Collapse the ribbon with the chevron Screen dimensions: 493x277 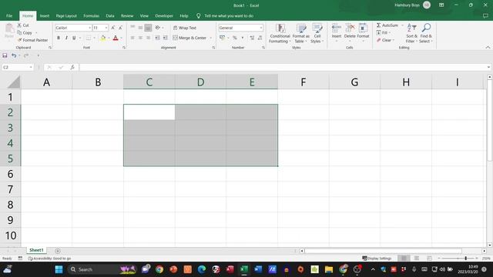point(488,48)
